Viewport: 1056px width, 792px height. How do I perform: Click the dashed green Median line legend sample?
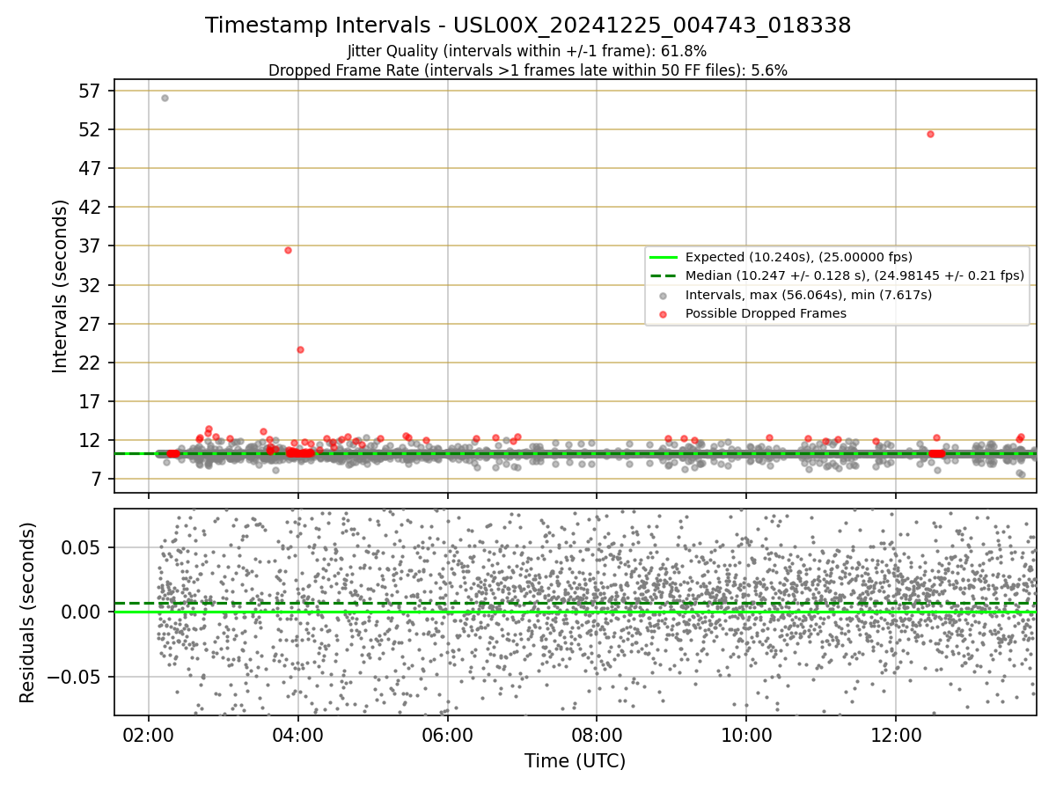(664, 275)
